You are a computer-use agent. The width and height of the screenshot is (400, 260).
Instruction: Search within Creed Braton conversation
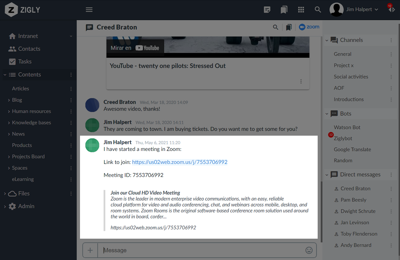[x=276, y=27]
